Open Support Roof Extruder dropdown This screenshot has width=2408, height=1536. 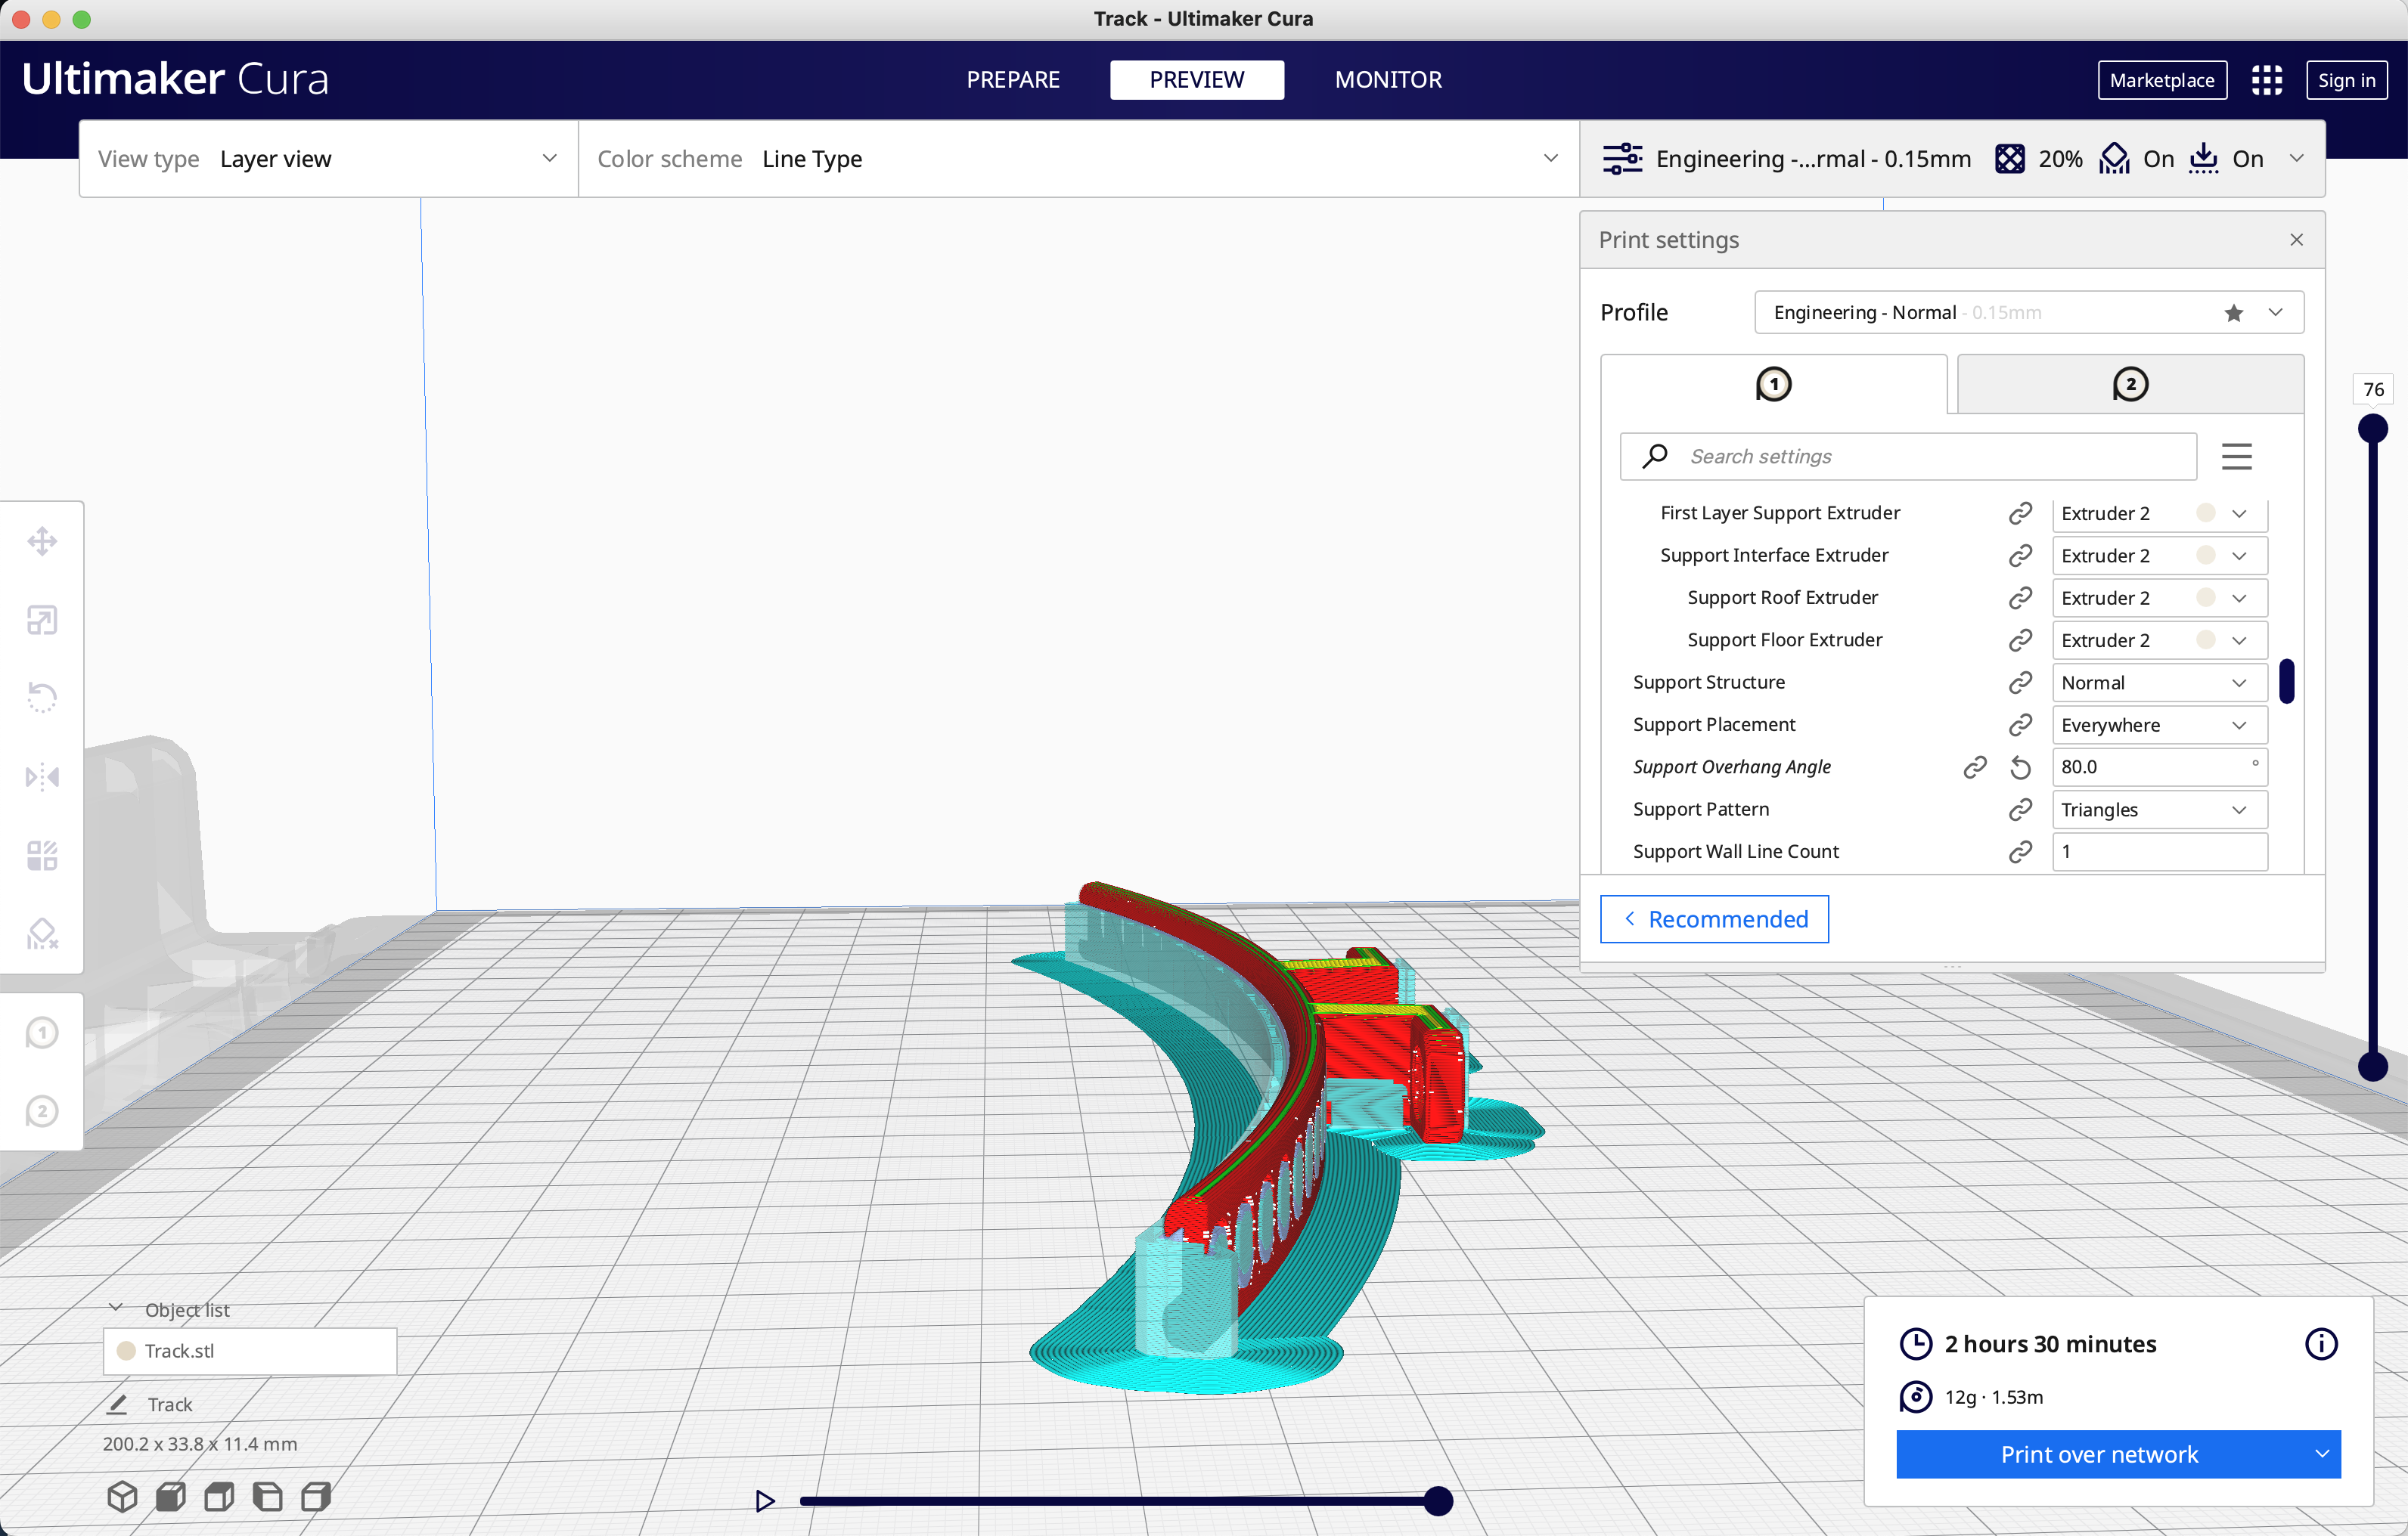point(2159,598)
